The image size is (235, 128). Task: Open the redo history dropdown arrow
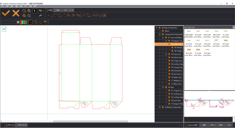[43, 16]
